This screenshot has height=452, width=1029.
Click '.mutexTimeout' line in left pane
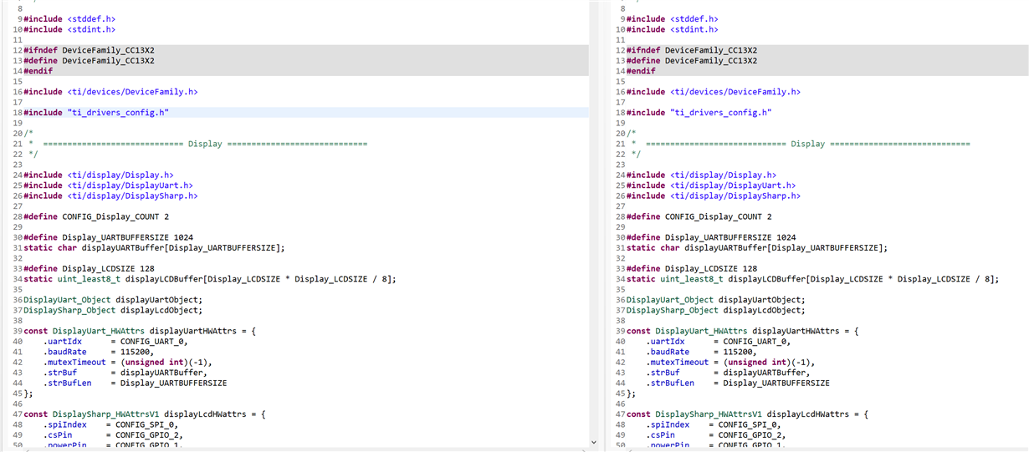[x=127, y=363]
